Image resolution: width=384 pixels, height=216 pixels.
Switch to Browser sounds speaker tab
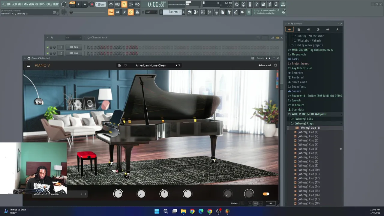pos(308,29)
